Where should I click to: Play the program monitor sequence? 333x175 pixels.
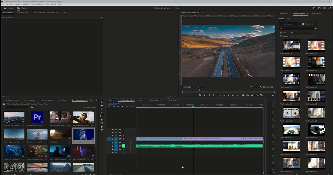(228, 95)
